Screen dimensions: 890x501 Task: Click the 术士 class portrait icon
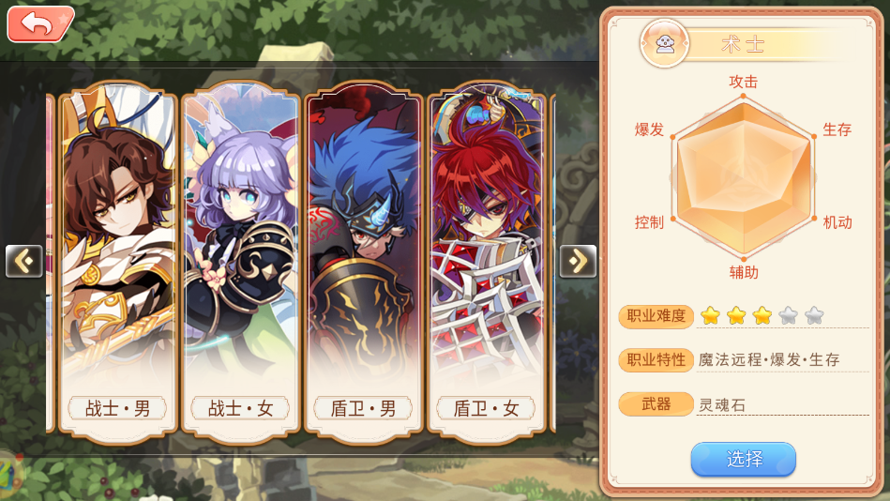point(665,44)
